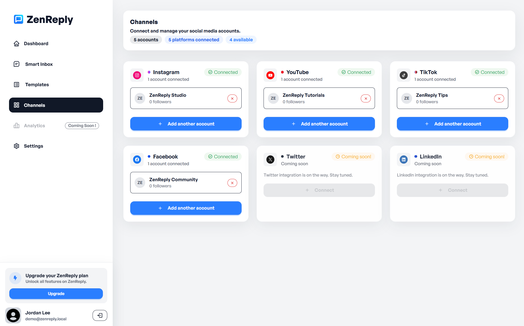
Task: Click Jordan Lee's profile avatar
Action: click(13, 315)
